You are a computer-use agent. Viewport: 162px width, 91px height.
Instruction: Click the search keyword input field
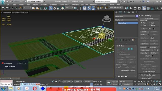pos(106,1)
